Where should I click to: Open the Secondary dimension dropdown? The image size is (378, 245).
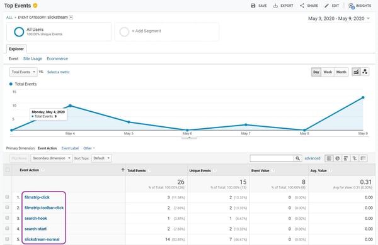click(52, 158)
